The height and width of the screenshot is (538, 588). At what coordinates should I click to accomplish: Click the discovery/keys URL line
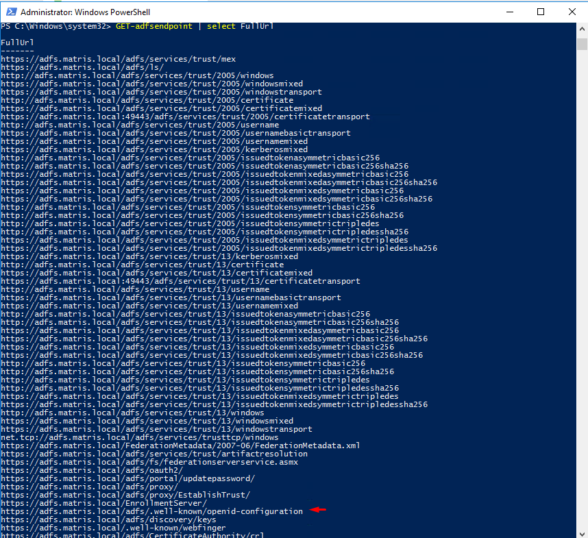(x=108, y=519)
